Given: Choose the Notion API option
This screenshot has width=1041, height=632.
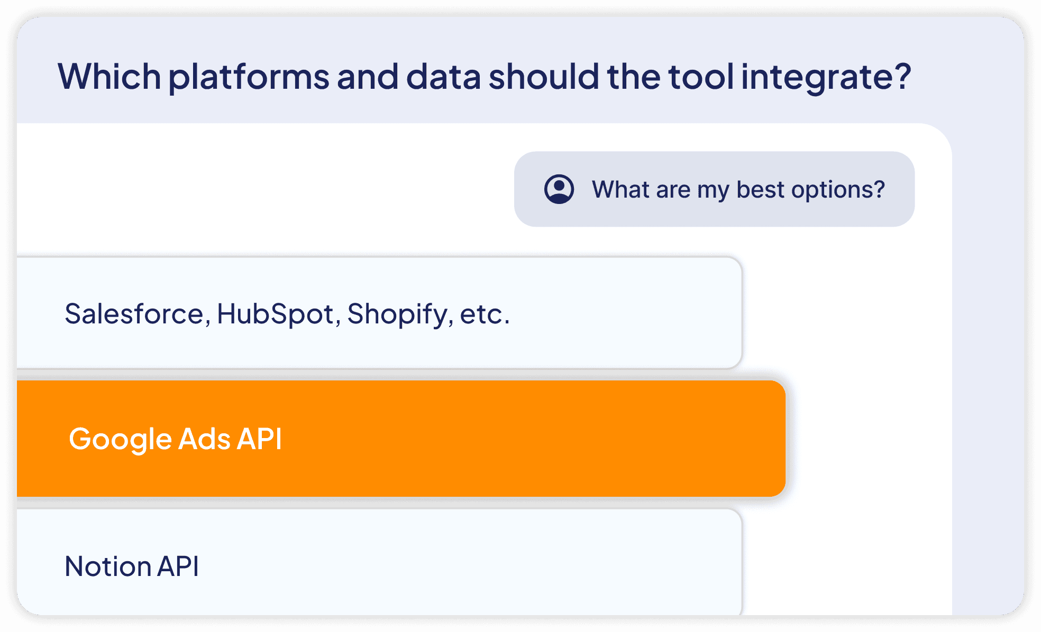Looking at the screenshot, I should tap(379, 562).
